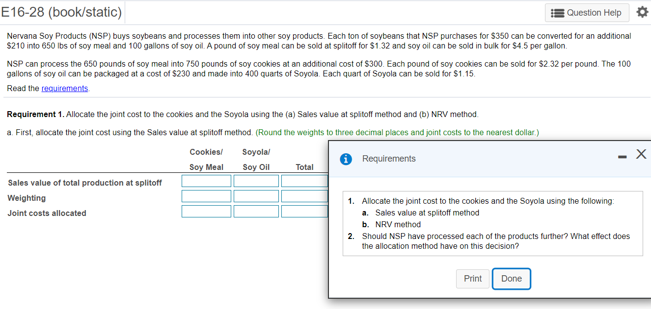Click the Soyola sales value at splitoff field
Screen dimensions: 651x309
tap(256, 181)
